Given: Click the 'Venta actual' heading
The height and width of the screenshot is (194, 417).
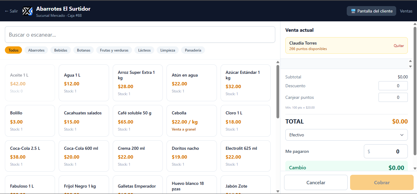Looking at the screenshot, I should point(299,30).
